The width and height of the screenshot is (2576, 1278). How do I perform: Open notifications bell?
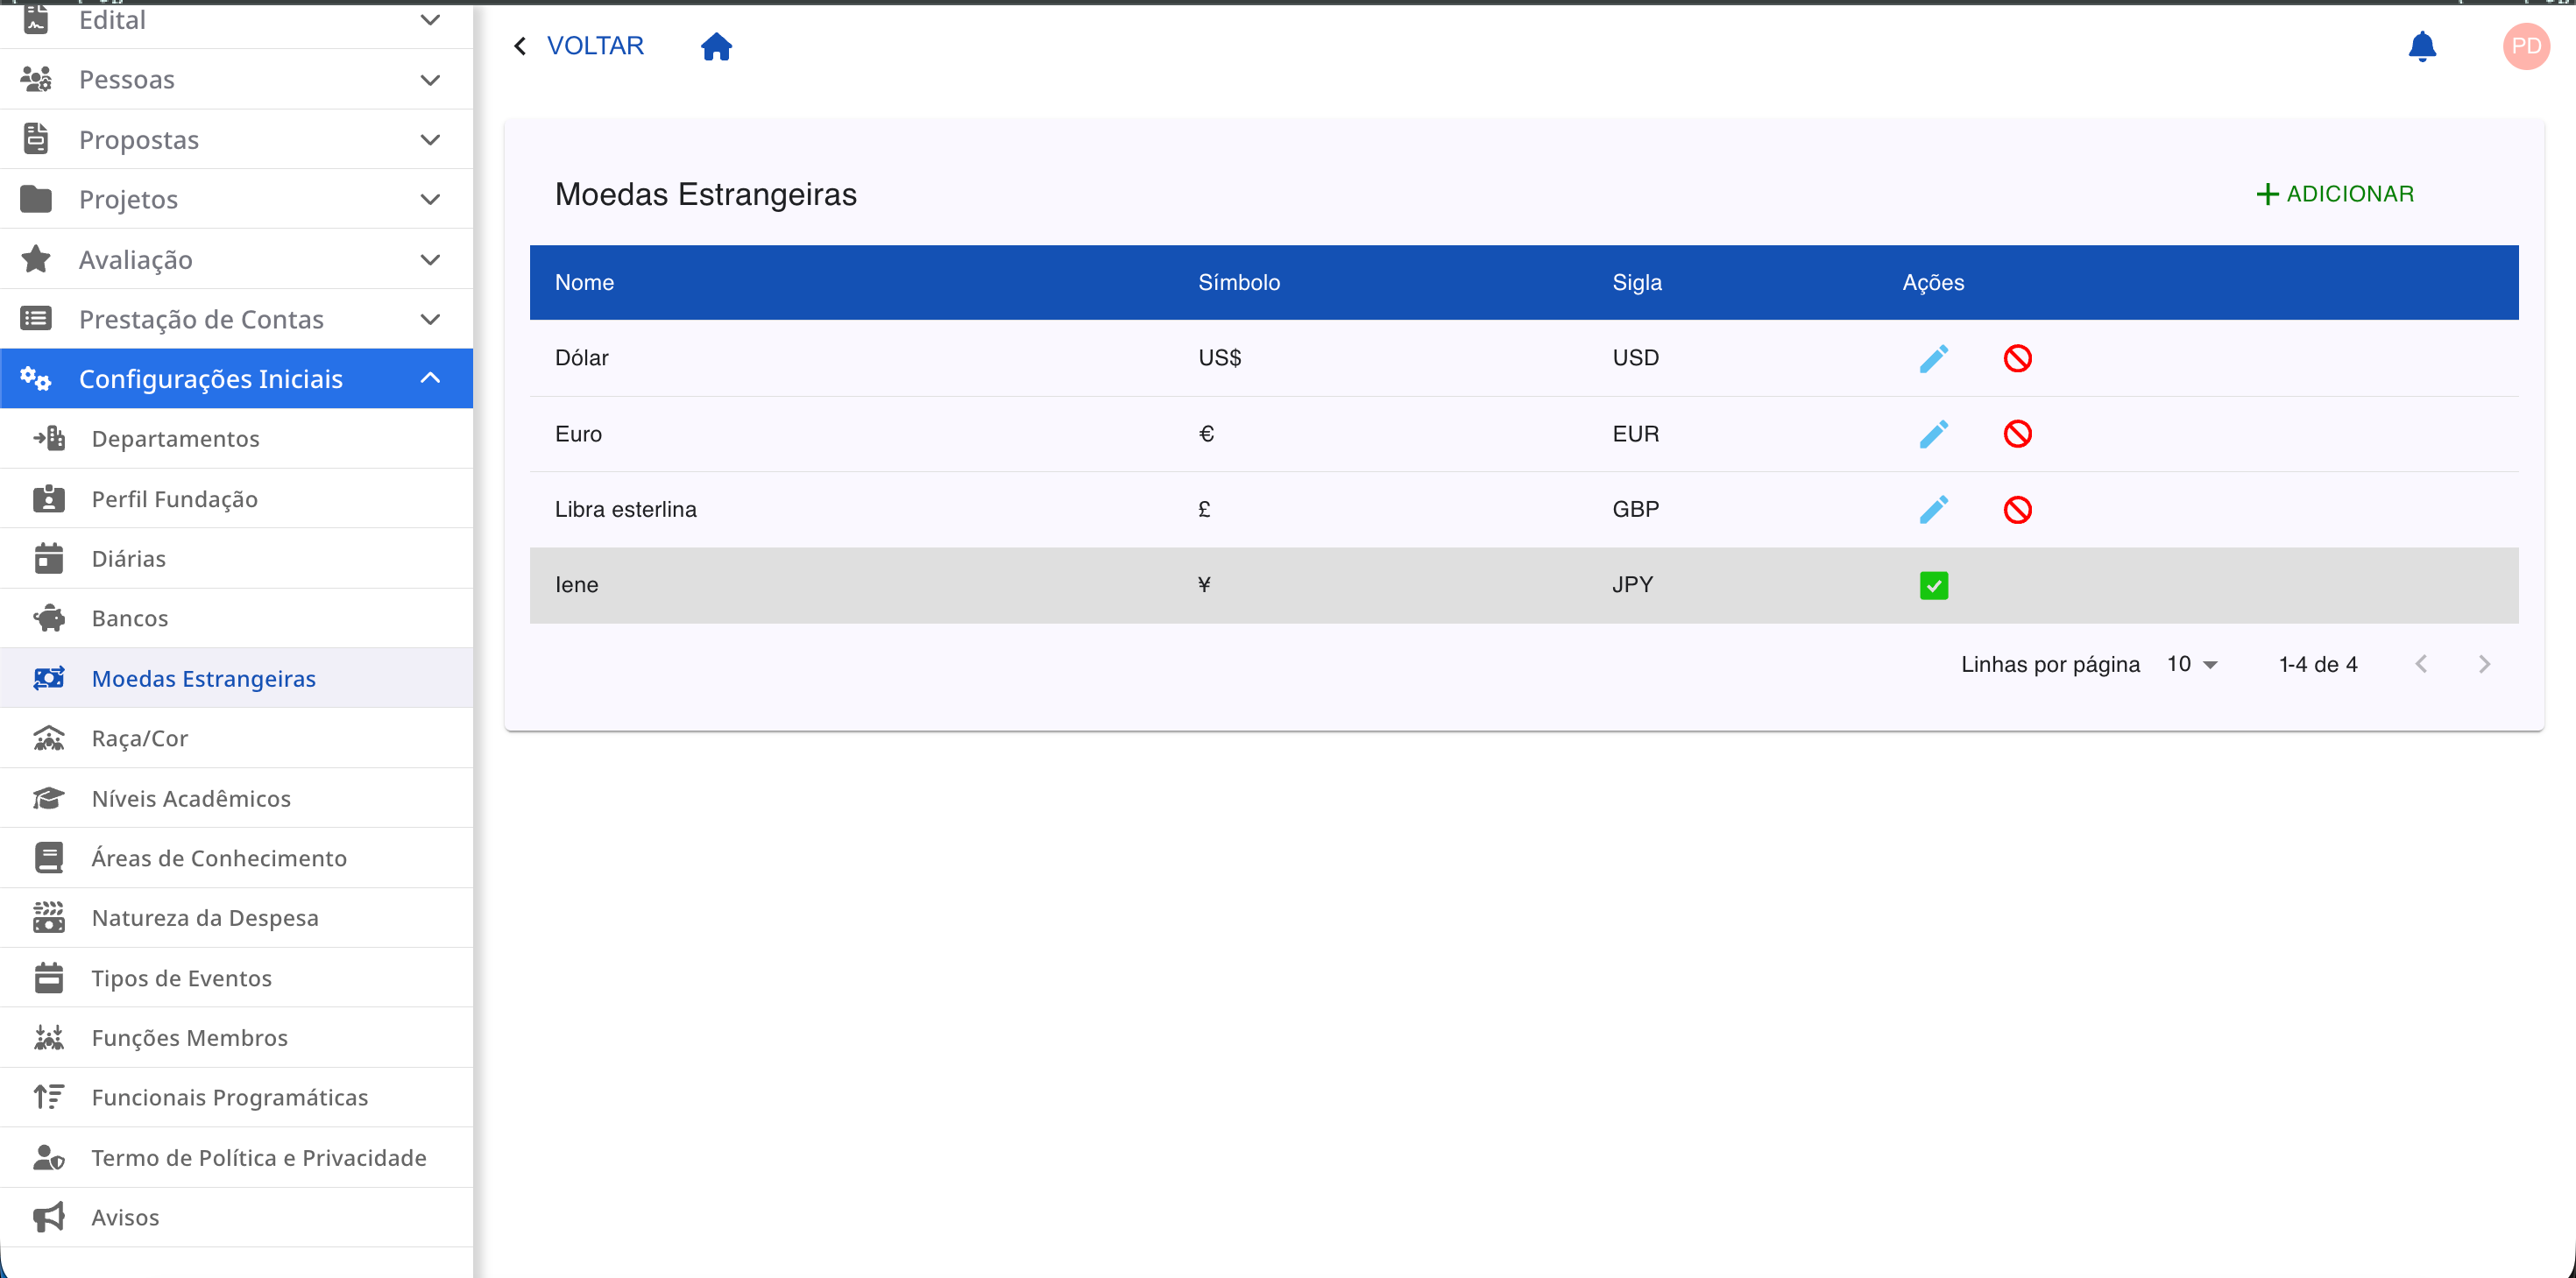[2421, 46]
